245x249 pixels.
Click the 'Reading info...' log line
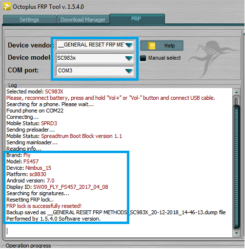[x=24, y=149]
